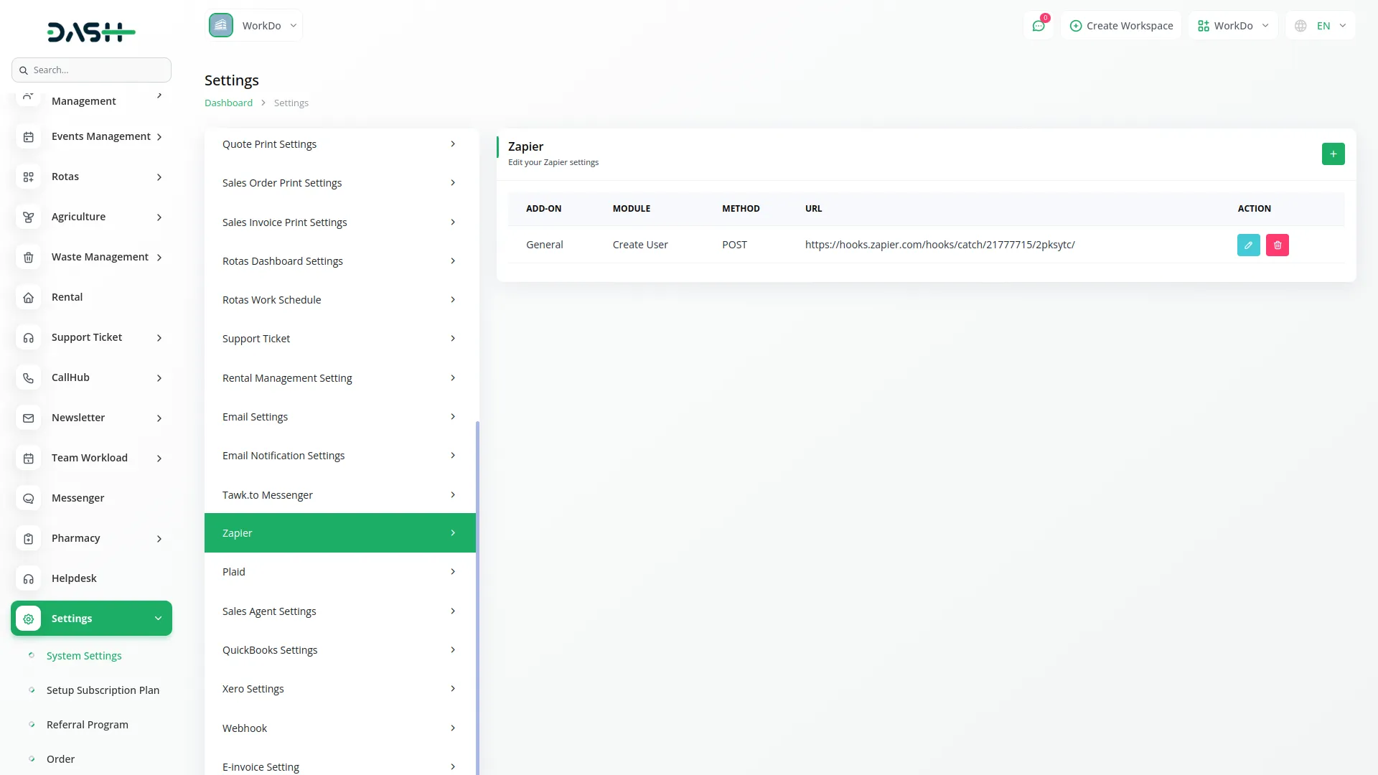1378x775 pixels.
Task: Navigate to Dashboard via breadcrumb link
Action: 228,103
